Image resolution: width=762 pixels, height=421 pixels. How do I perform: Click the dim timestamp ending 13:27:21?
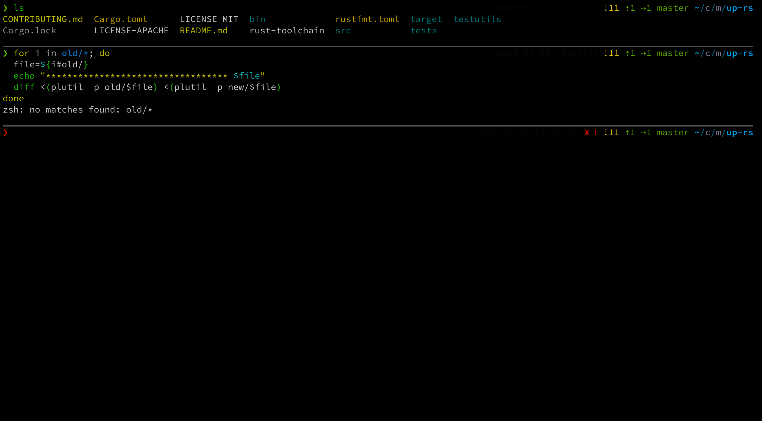pos(547,8)
